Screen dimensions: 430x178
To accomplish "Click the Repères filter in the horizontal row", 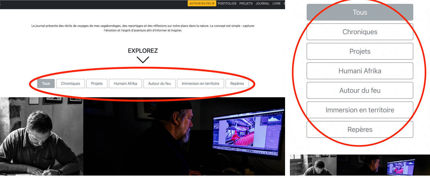I will click(237, 84).
